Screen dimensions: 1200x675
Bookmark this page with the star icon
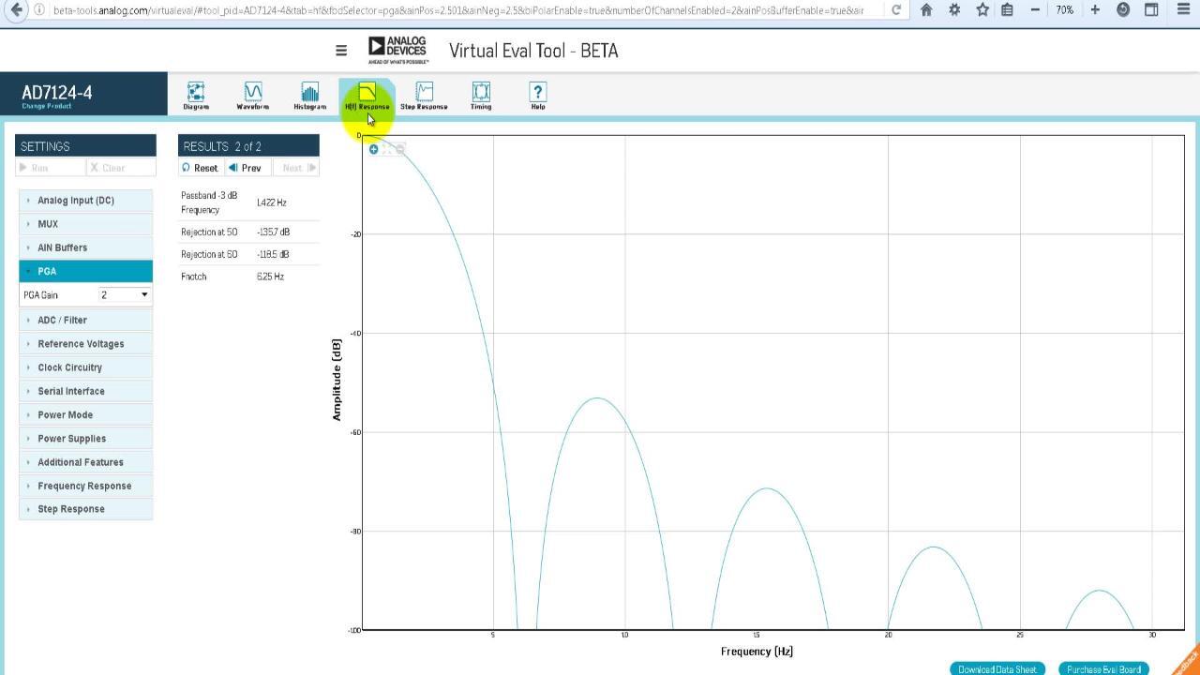[x=982, y=9]
